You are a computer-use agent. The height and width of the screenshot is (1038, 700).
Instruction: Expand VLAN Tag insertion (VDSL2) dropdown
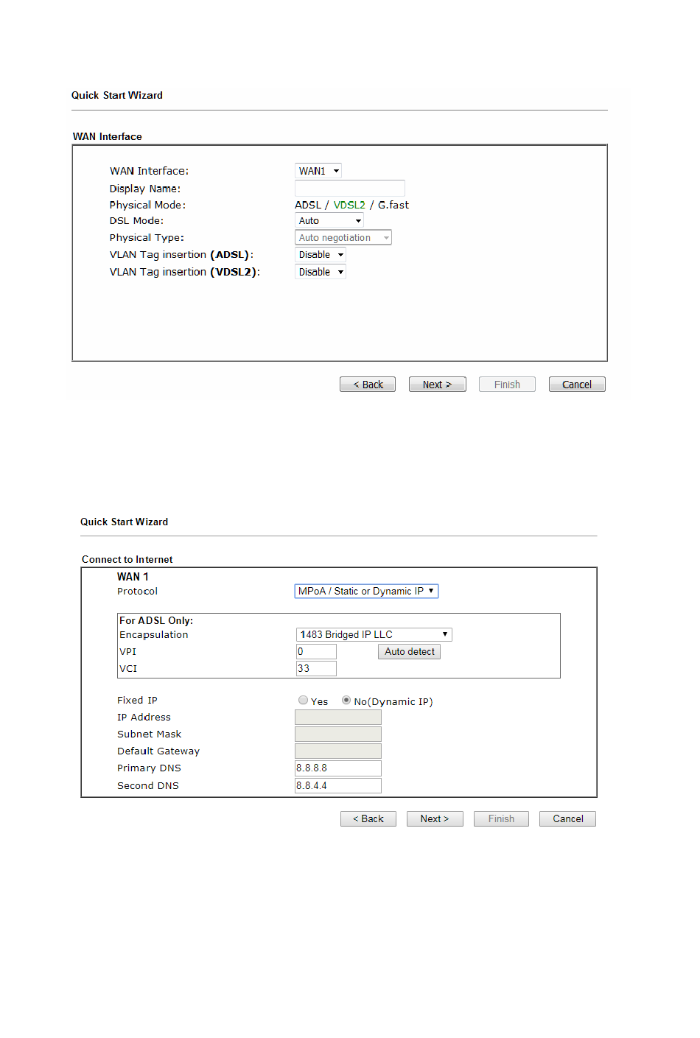coord(321,272)
